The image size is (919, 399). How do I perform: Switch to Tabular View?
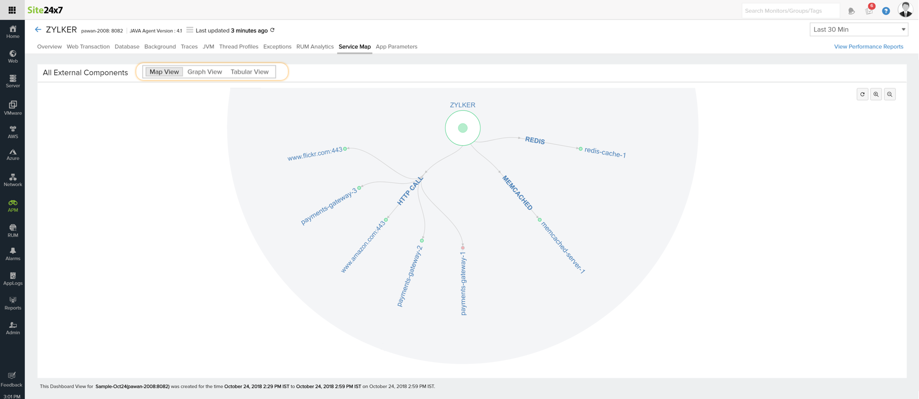pyautogui.click(x=249, y=72)
